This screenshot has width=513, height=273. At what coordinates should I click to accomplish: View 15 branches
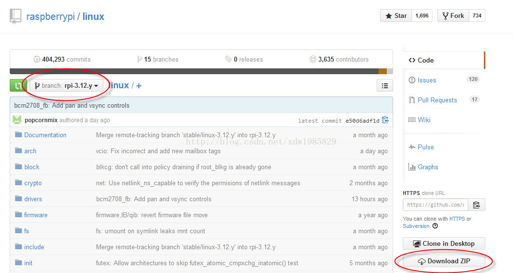tap(157, 60)
